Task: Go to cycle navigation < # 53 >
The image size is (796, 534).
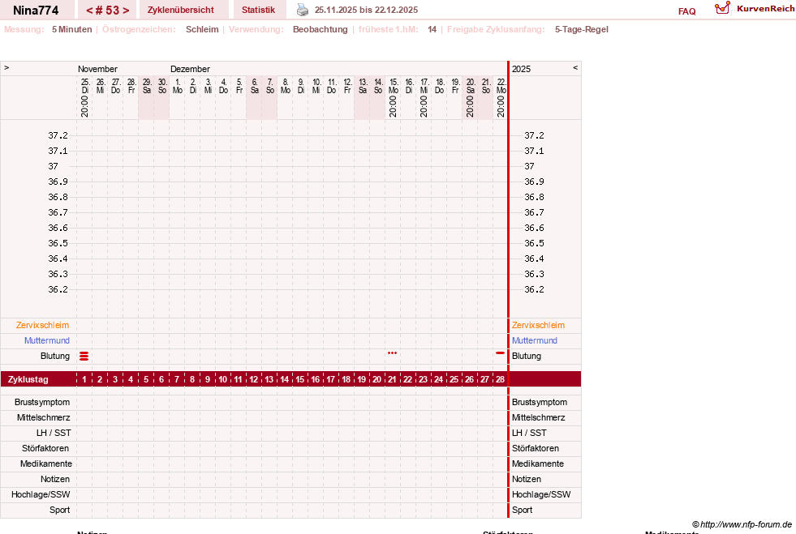Action: pyautogui.click(x=107, y=11)
